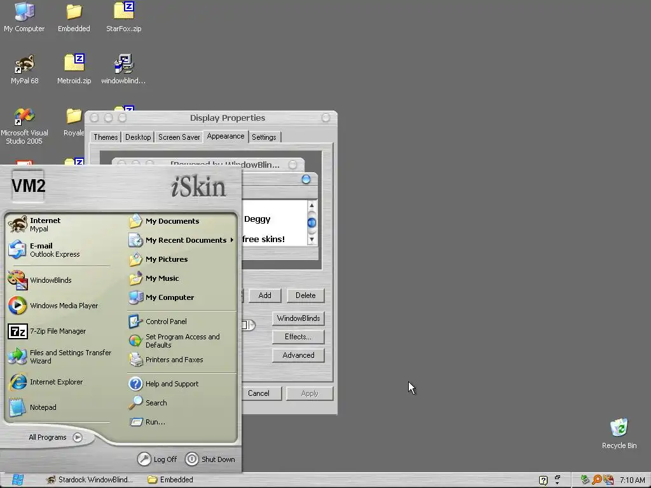Select windowblind... installer desktop icon

point(124,69)
